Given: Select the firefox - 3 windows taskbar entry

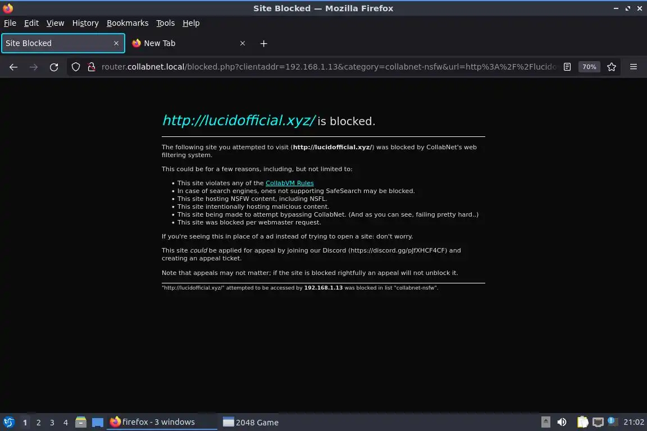Looking at the screenshot, I should point(162,422).
